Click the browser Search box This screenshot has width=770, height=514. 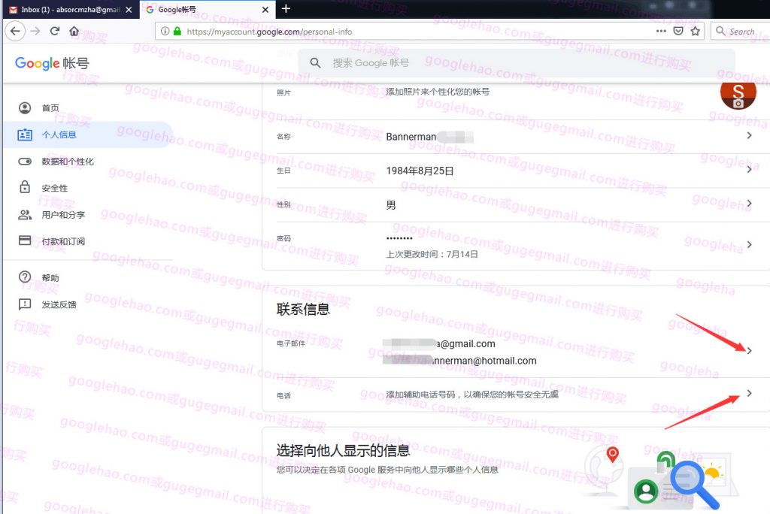pyautogui.click(x=741, y=32)
